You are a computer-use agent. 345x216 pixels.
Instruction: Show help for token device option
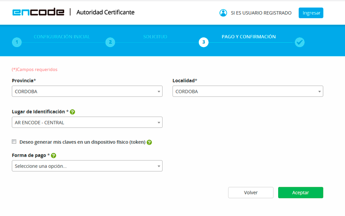149,142
